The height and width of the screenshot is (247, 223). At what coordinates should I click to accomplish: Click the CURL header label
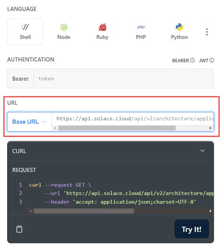point(19,151)
